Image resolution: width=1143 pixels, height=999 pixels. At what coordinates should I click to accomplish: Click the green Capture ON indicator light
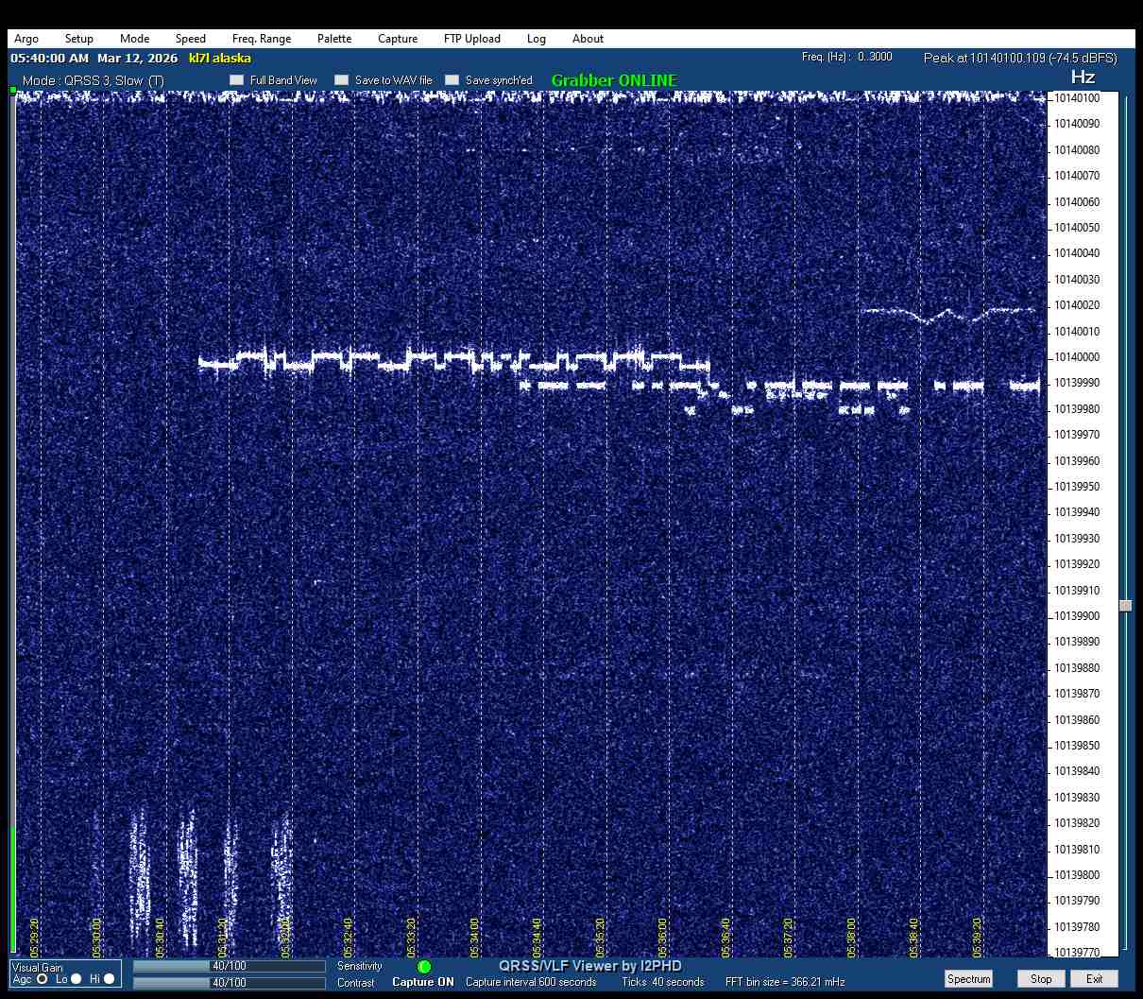424,967
